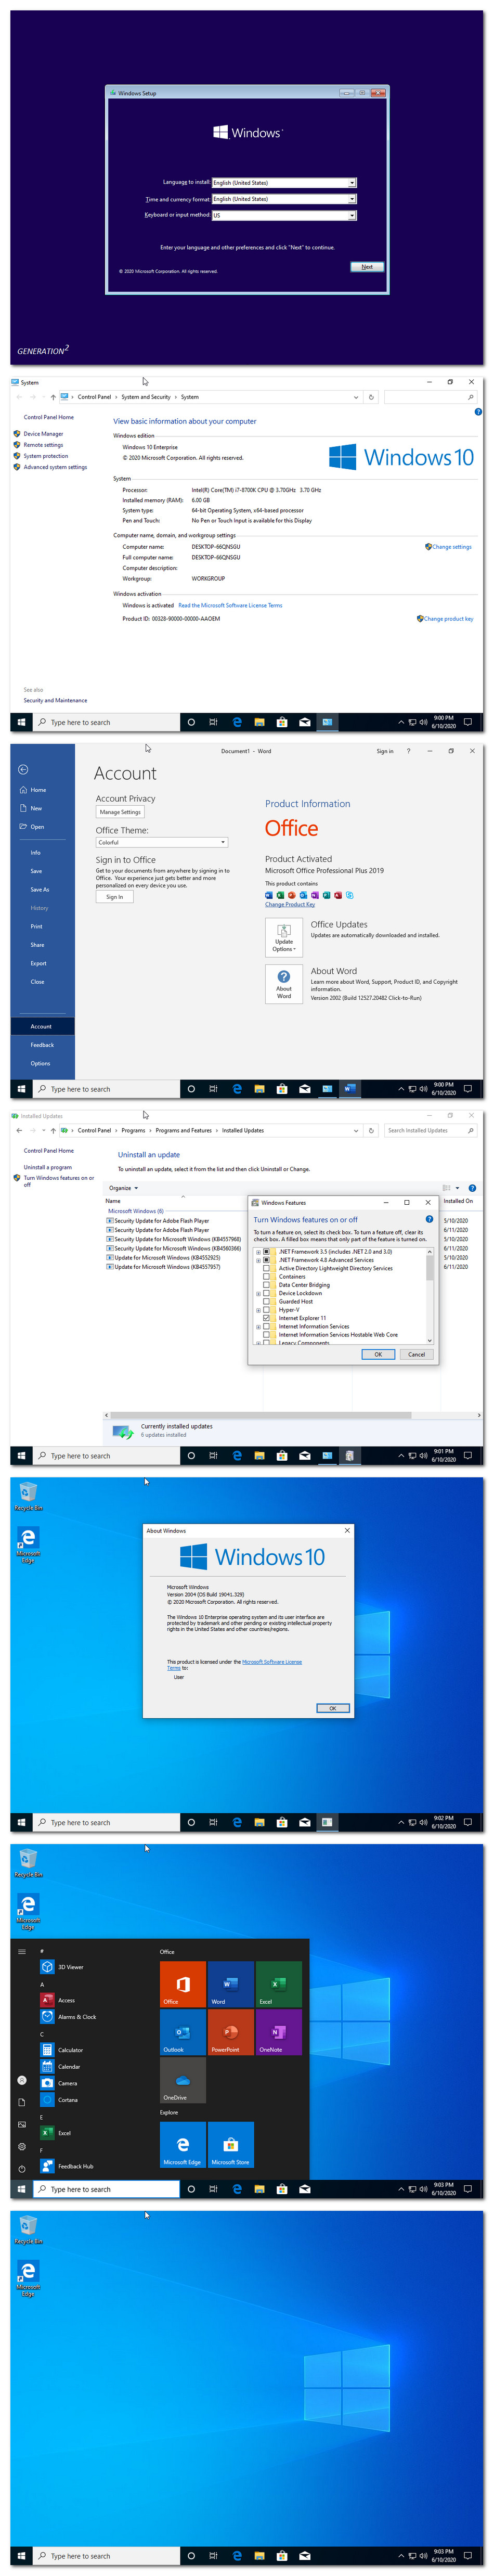
Task: Launch Access from the Start app list
Action: tap(58, 2000)
